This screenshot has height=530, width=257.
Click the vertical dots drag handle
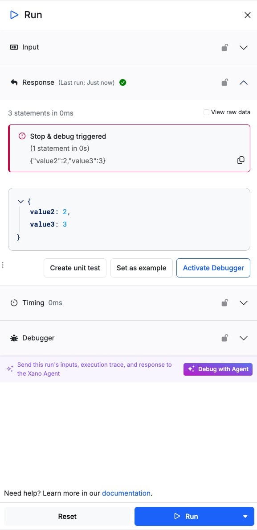tap(3, 265)
